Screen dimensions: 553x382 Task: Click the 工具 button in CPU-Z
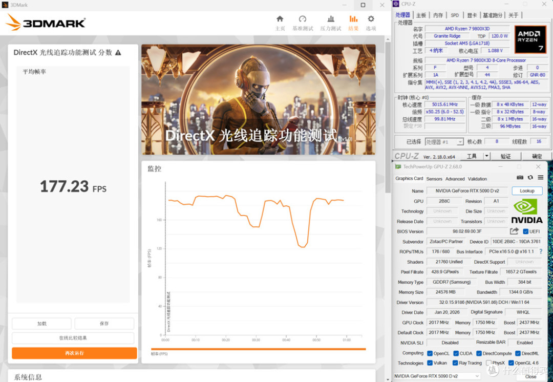472,156
